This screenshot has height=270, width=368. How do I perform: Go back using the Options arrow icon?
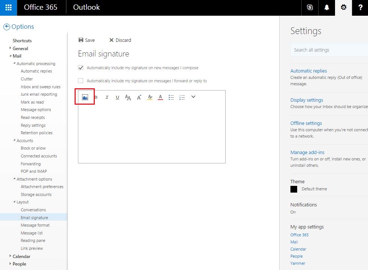tap(7, 27)
